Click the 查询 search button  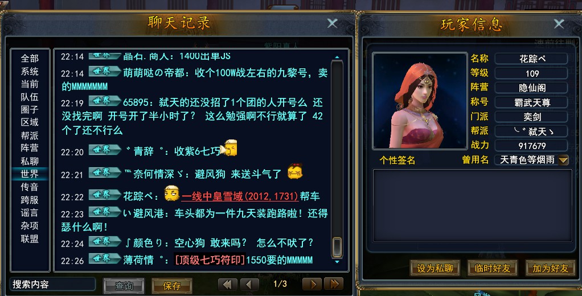coord(124,286)
